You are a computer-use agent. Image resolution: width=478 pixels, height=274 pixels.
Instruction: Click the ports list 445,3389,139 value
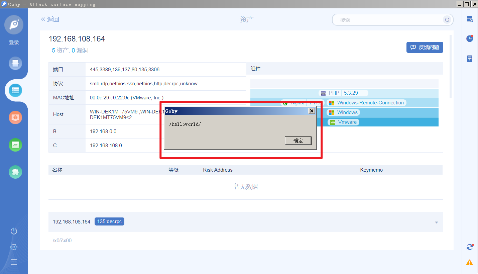(x=125, y=70)
